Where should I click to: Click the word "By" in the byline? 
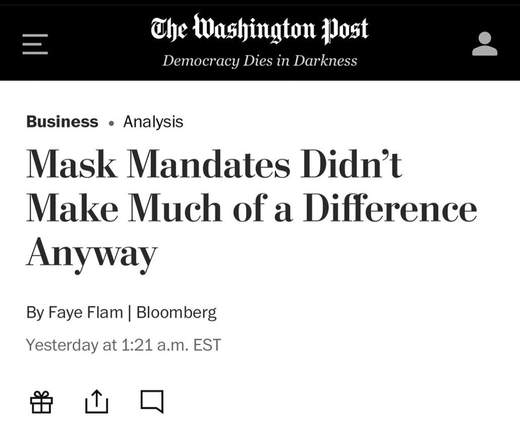point(35,313)
